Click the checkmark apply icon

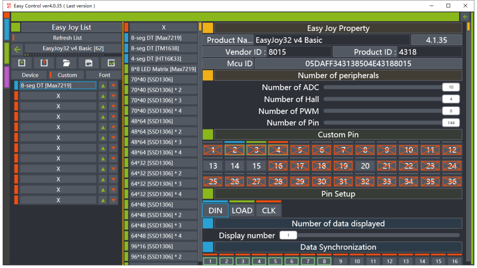point(111,63)
